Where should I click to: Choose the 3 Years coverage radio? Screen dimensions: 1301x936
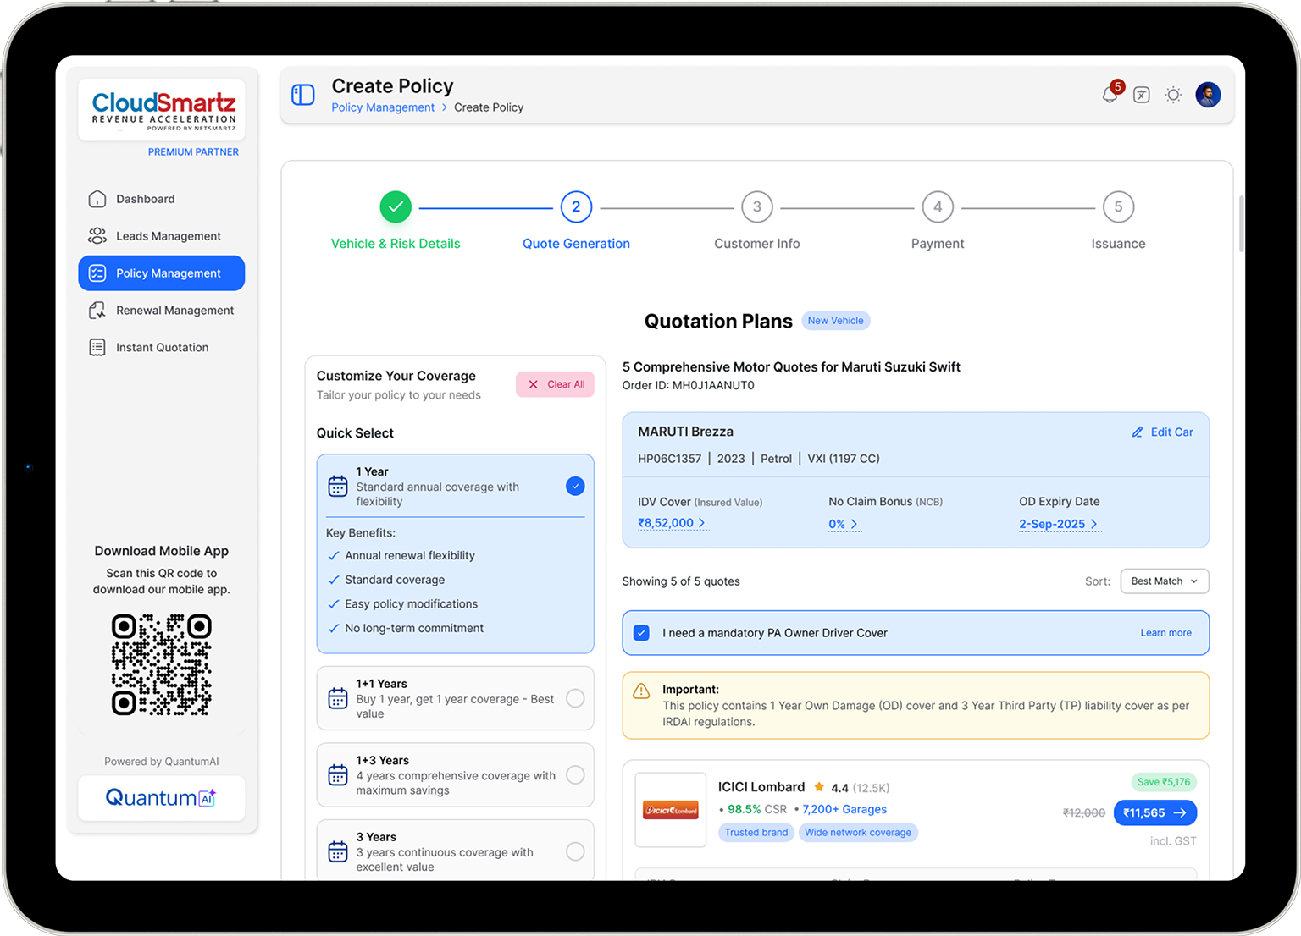coord(575,851)
